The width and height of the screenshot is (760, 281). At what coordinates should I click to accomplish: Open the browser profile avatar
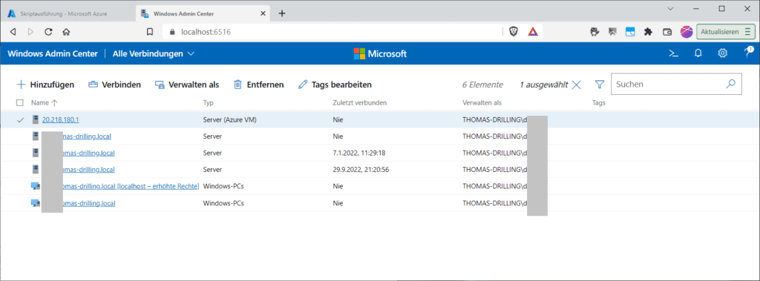(687, 32)
